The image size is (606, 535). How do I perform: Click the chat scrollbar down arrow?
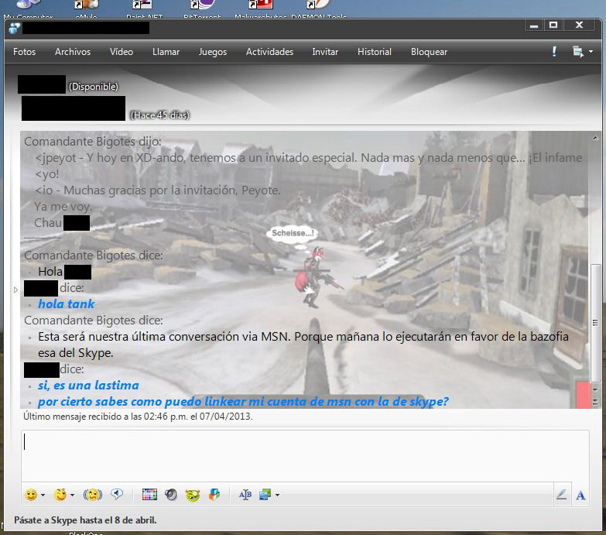click(595, 389)
